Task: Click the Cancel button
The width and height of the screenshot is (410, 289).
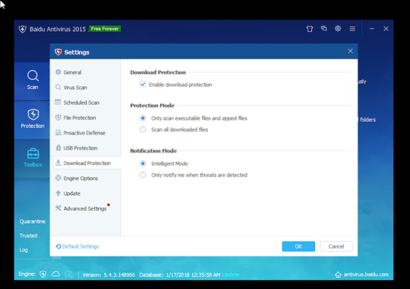Action: click(x=336, y=247)
